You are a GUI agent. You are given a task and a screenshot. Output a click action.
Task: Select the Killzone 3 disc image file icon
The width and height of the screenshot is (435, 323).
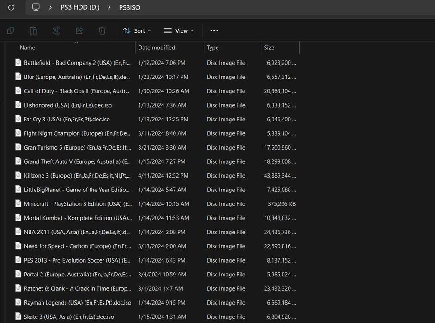[18, 175]
